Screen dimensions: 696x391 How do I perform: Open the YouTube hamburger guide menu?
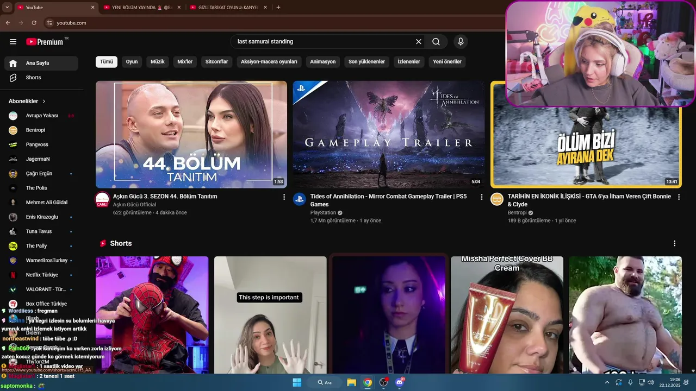point(13,42)
